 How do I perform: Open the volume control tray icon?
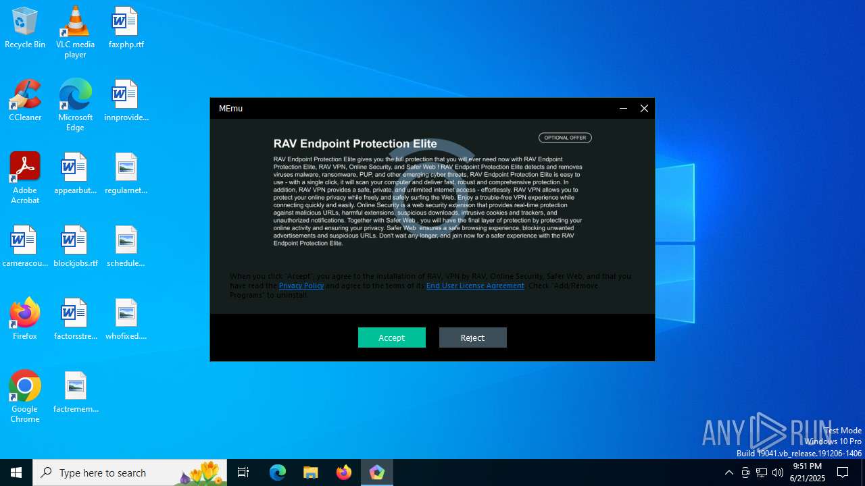[778, 473]
